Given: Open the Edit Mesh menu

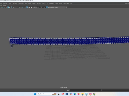Looking at the screenshot, I should click(x=15, y=3).
